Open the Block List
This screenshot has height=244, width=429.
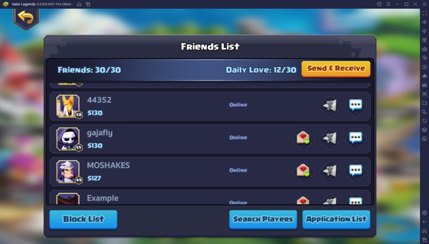[x=83, y=220]
